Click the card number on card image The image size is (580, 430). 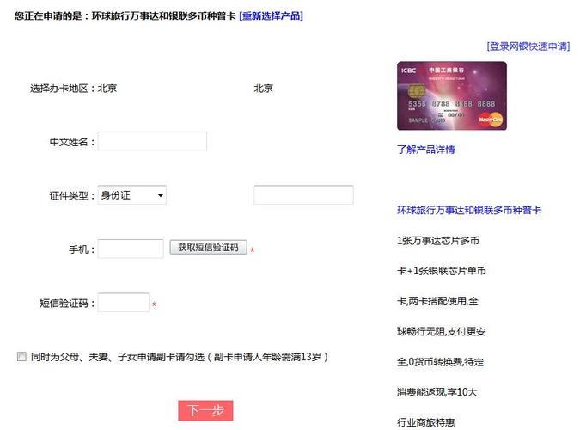[451, 104]
